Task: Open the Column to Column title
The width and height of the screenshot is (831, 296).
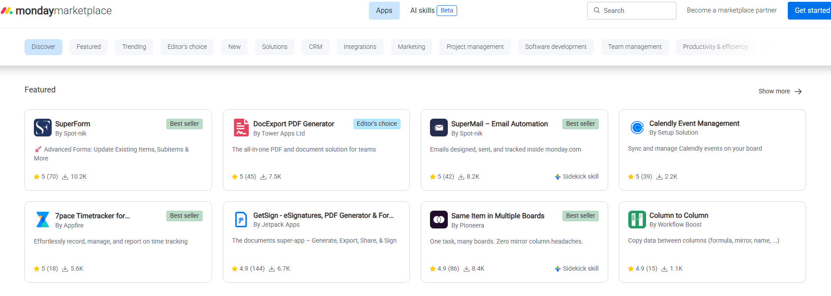Action: pyautogui.click(x=679, y=216)
